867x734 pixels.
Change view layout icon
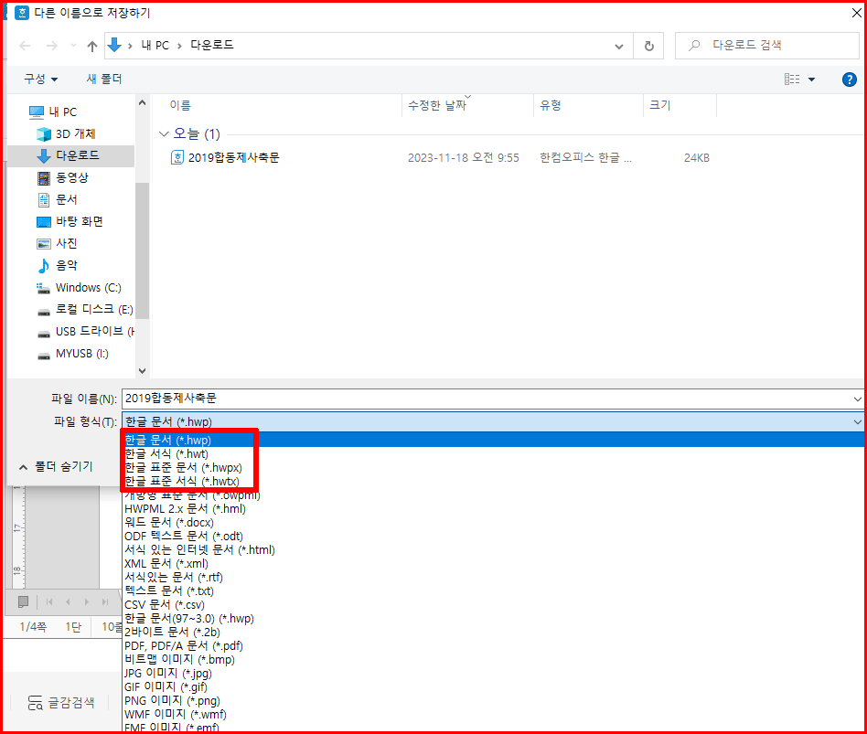792,79
